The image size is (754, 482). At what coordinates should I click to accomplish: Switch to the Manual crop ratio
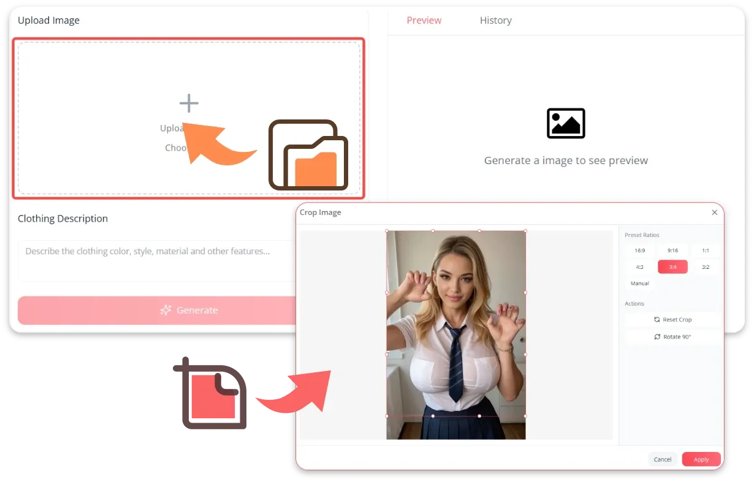coord(639,284)
